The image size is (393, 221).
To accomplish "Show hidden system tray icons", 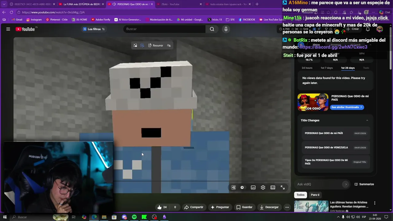I will pyautogui.click(x=338, y=217).
